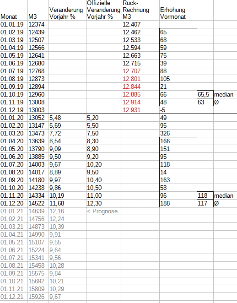237x303 pixels.
Task: Select M3 value 12566
Action: pyautogui.click(x=38, y=48)
